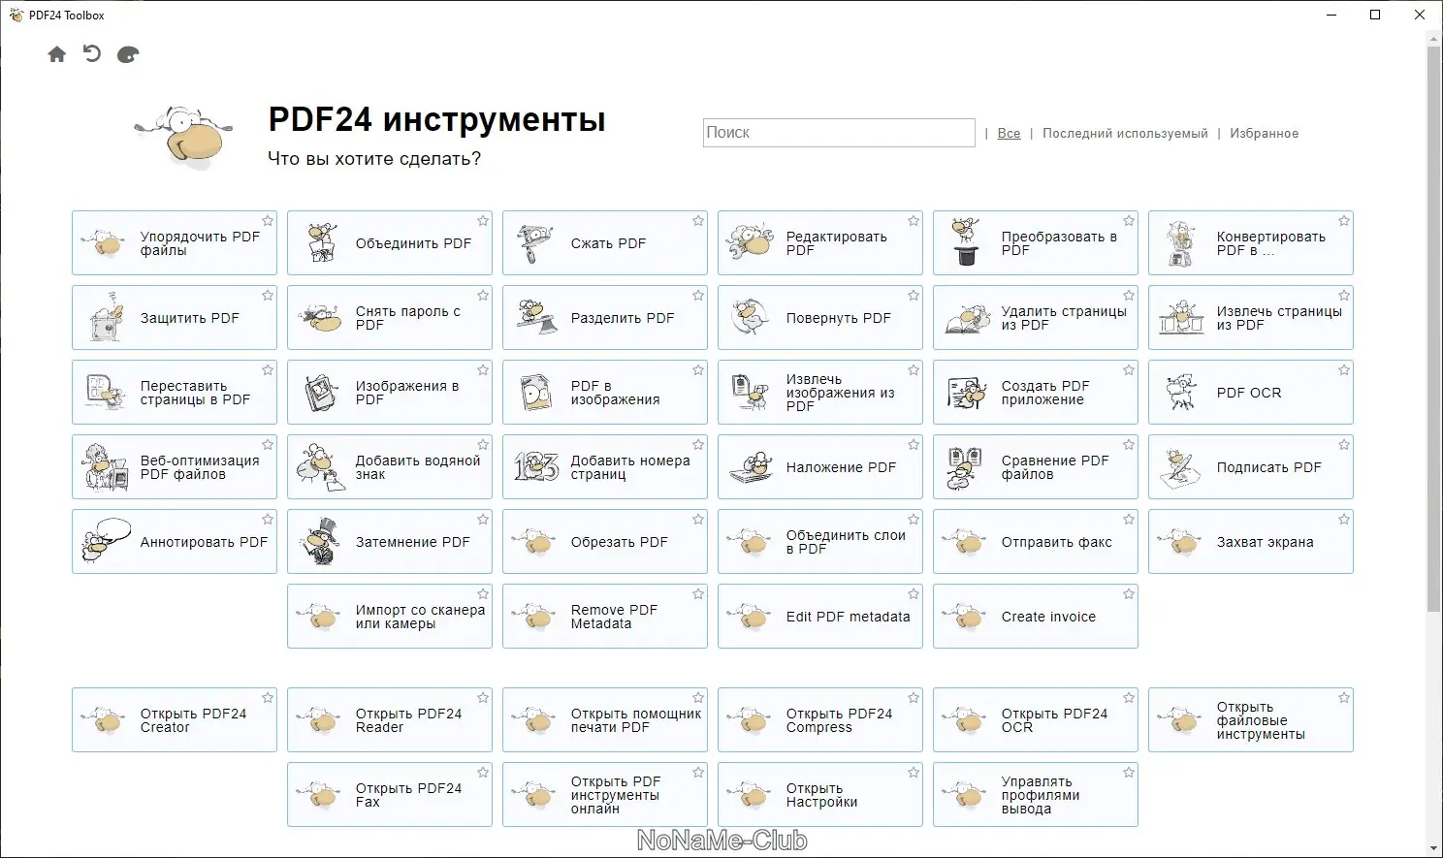Select the Веб-оптимизация PDF файлов tool
Image resolution: width=1443 pixels, height=858 pixels.
pyautogui.click(x=175, y=467)
